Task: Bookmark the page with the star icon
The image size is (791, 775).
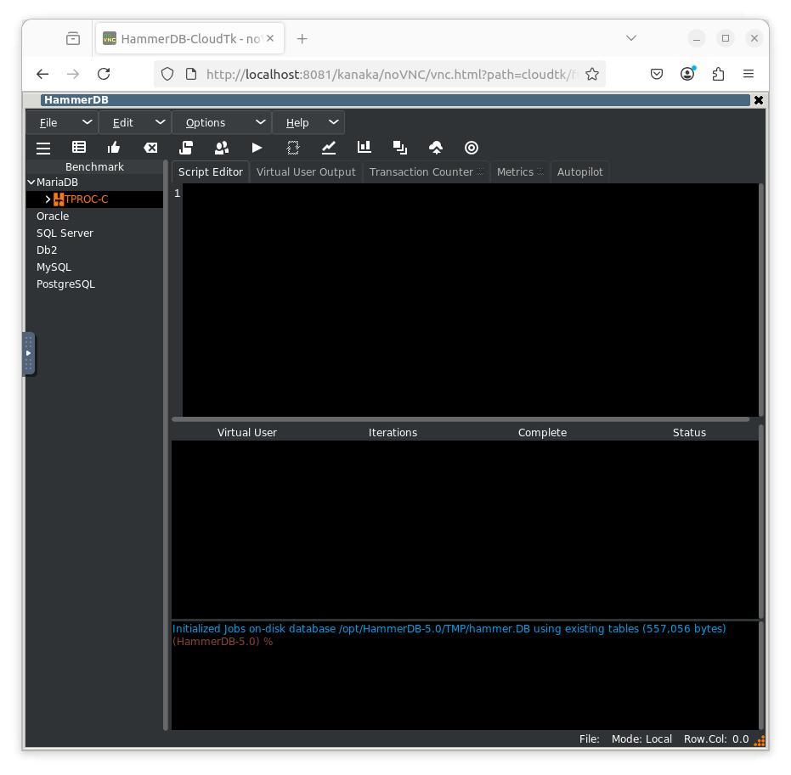Action: 592,75
